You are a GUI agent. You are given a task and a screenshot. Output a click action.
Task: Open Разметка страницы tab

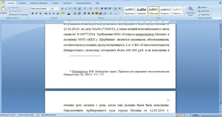click(39, 3)
